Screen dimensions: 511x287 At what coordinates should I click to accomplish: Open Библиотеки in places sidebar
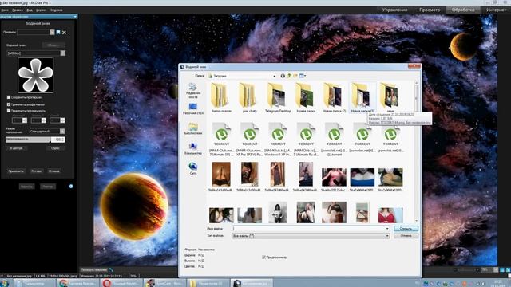coord(193,128)
